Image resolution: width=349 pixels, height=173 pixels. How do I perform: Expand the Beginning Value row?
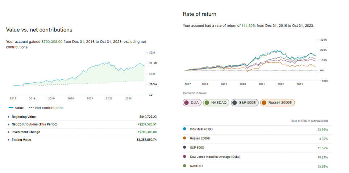pos(9,117)
